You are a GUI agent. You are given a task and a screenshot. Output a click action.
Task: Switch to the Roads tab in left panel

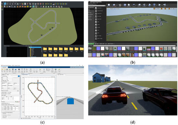pos(4,75)
